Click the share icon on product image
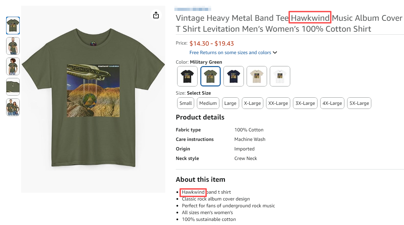The height and width of the screenshot is (225, 404). point(156,15)
